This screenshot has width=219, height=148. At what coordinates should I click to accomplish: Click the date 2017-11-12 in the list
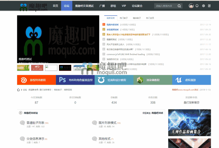(x=205, y=45)
